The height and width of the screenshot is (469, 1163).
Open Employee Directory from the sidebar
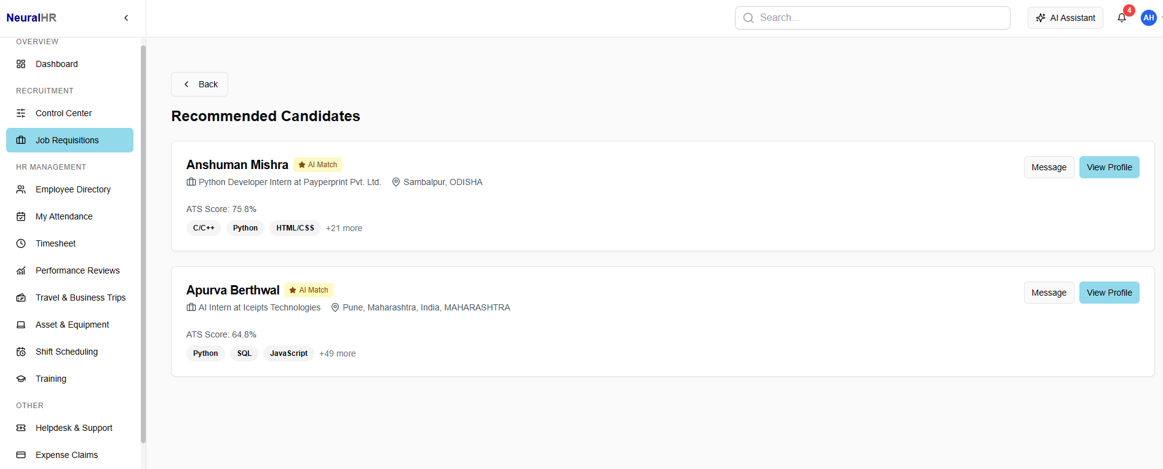pyautogui.click(x=73, y=189)
